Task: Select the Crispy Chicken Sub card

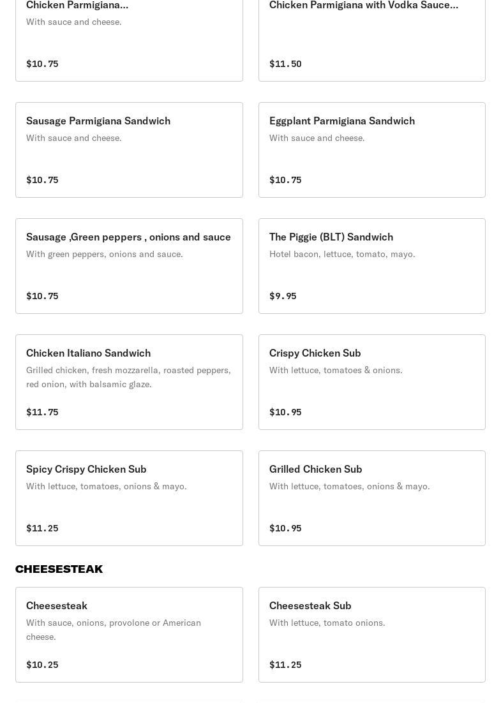Action: pos(371,382)
